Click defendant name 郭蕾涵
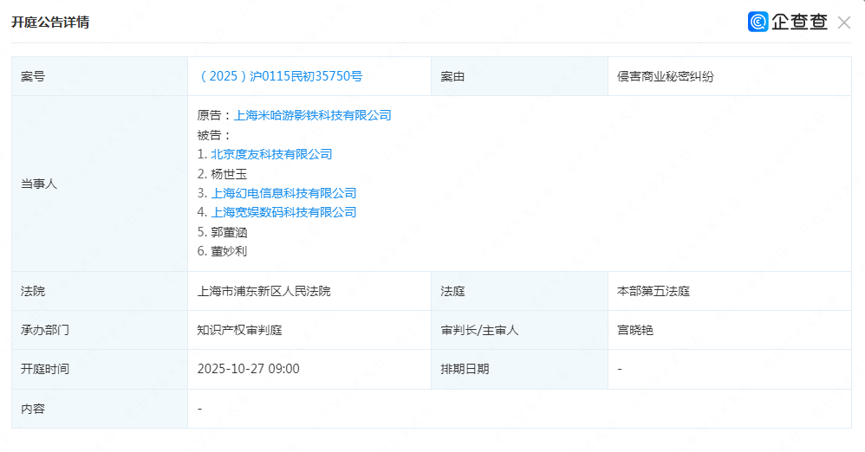 (x=223, y=232)
